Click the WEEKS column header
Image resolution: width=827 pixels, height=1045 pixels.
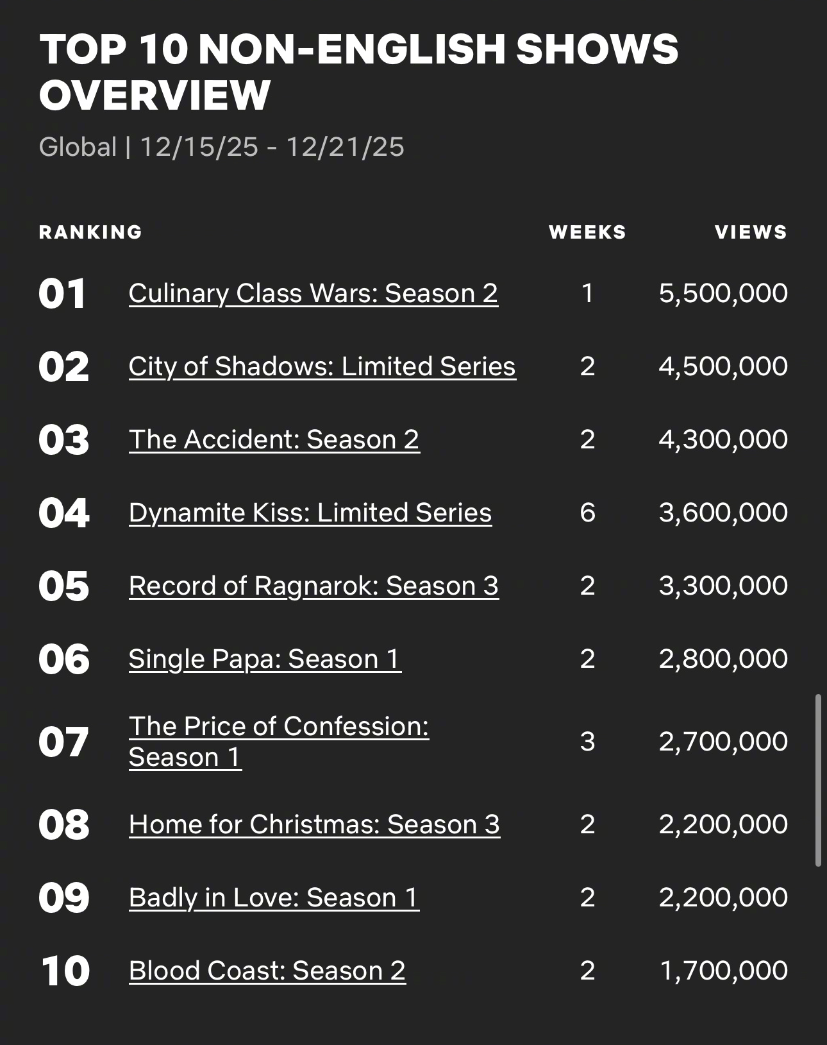pyautogui.click(x=587, y=232)
